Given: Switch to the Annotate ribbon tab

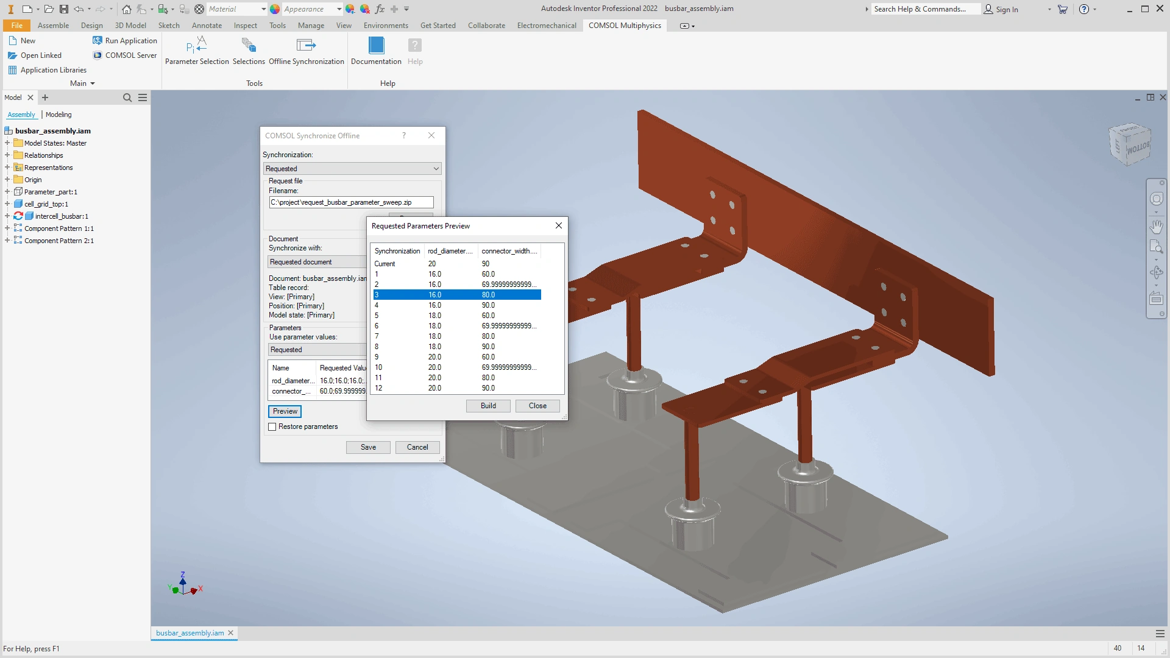Looking at the screenshot, I should 207,26.
